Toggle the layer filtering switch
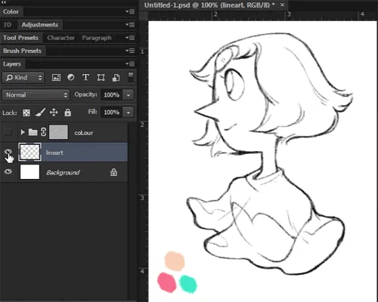Screen dimensions: 378x302 click(131, 77)
